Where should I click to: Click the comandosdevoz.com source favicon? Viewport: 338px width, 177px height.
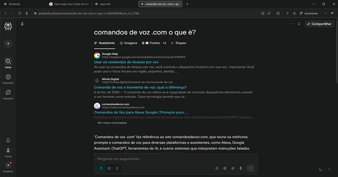[x=97, y=106]
